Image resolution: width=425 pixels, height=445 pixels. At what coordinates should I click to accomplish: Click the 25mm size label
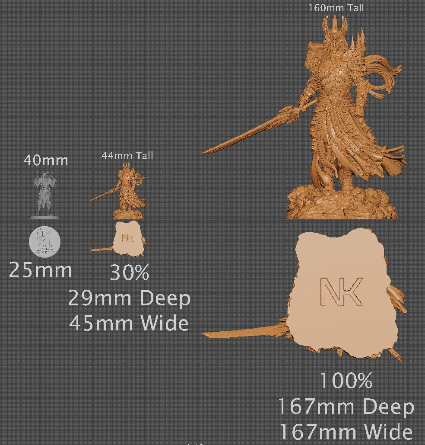point(41,269)
